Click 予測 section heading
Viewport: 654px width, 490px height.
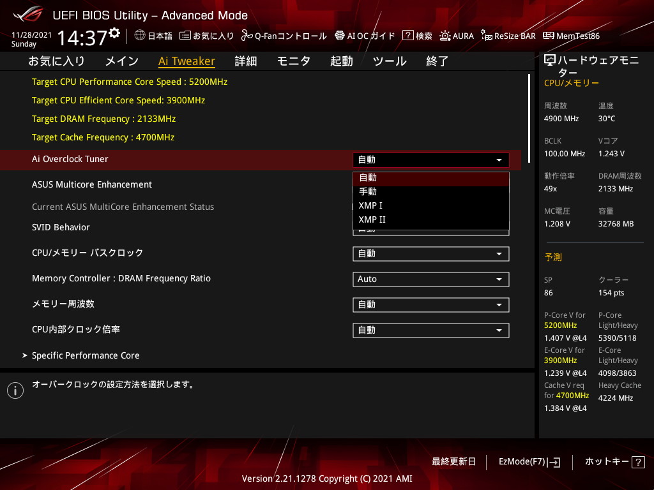pyautogui.click(x=553, y=258)
